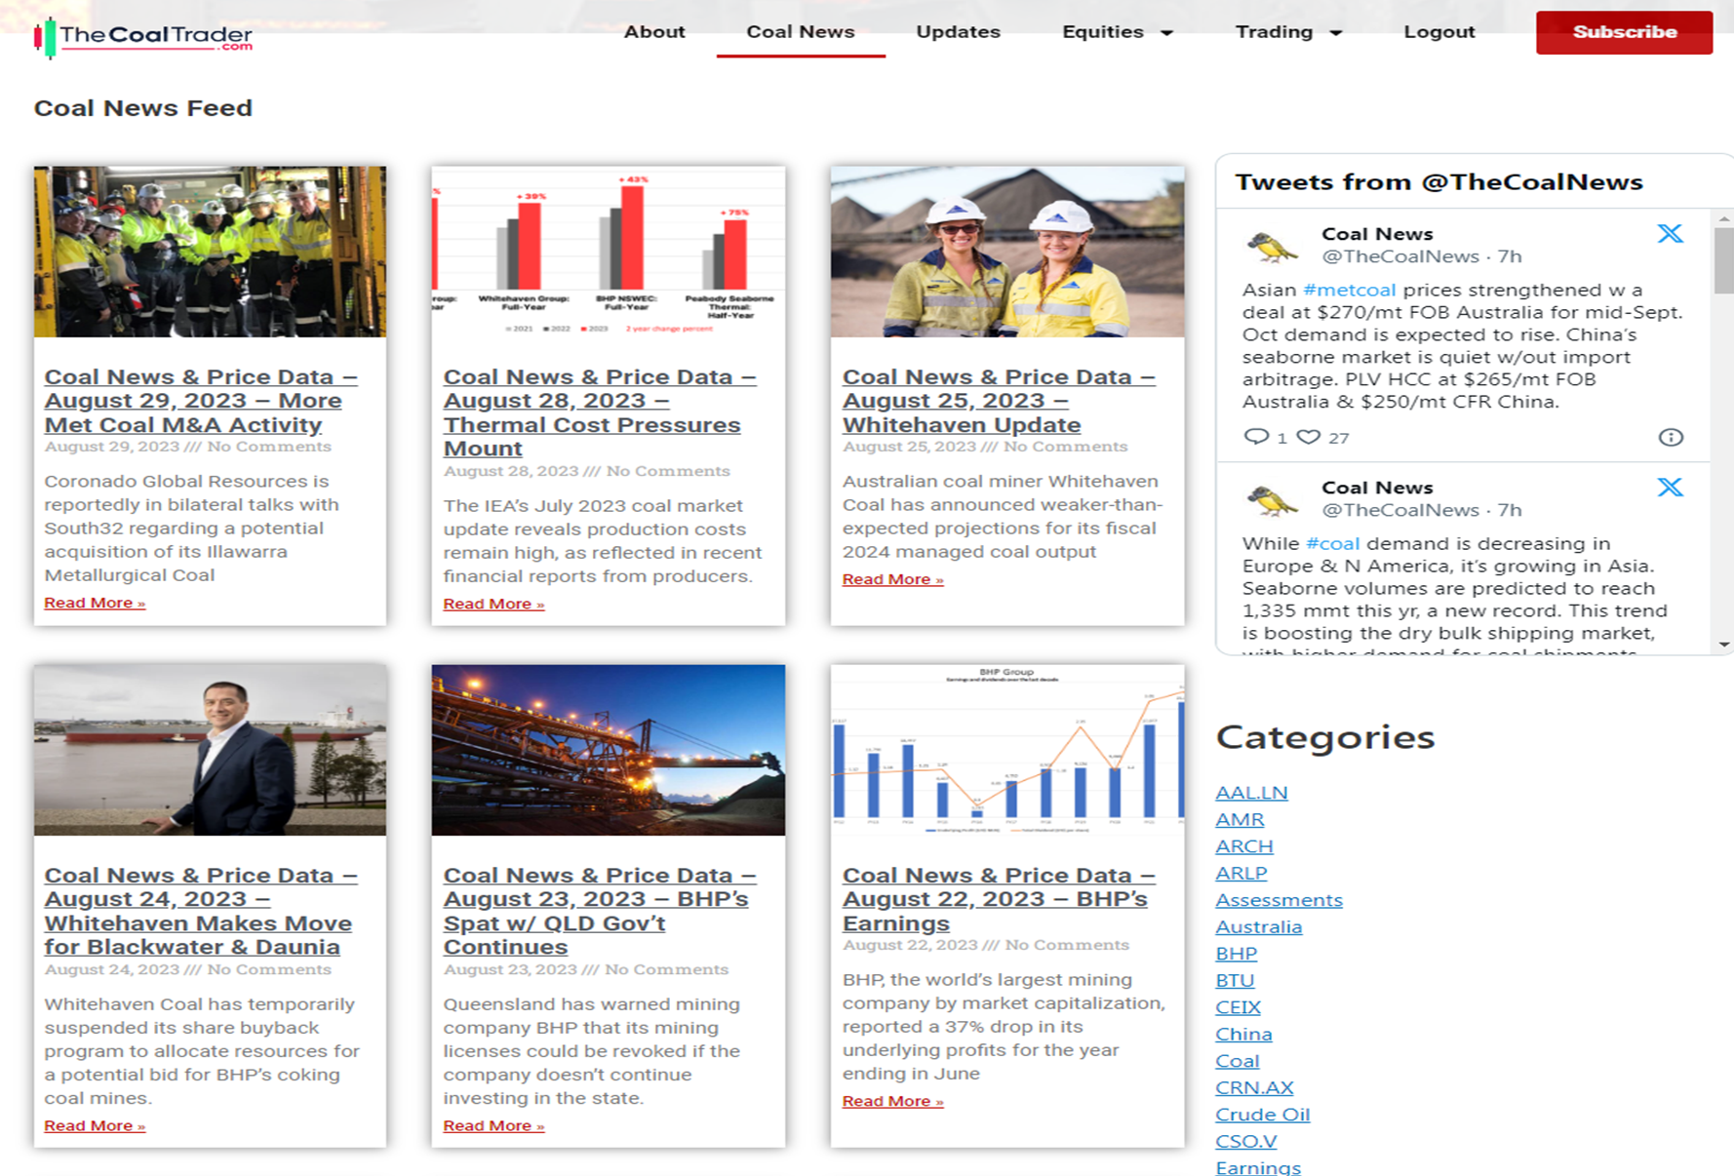Expand the Equities dropdown menu

point(1117,32)
